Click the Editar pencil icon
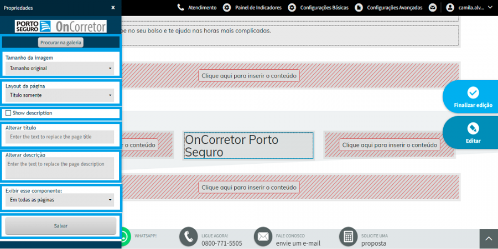The width and height of the screenshot is (498, 249). (x=473, y=128)
